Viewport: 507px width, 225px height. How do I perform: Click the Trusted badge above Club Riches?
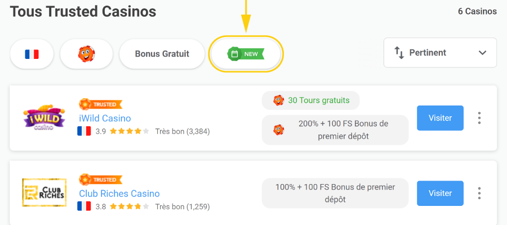click(x=100, y=180)
